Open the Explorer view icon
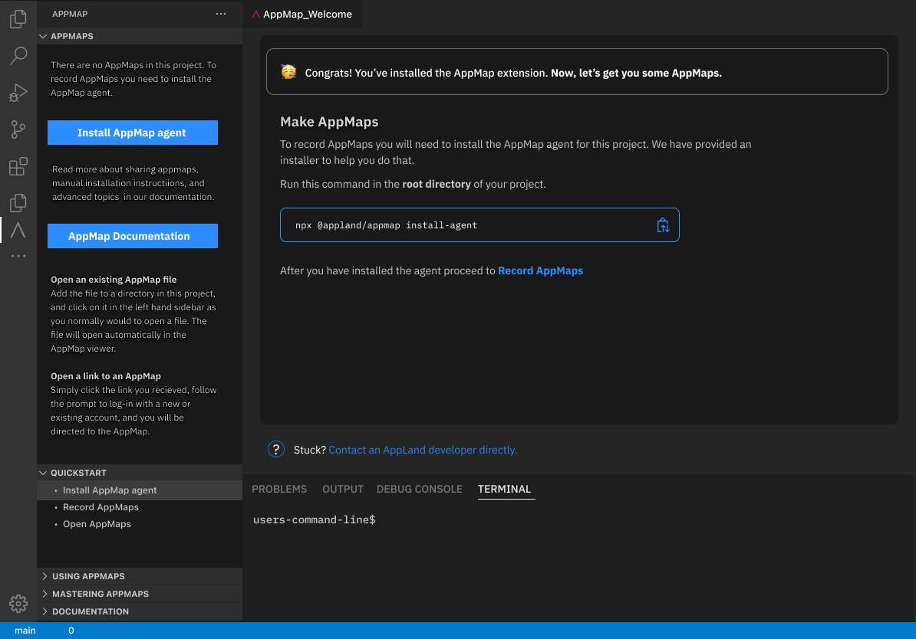 pos(18,18)
